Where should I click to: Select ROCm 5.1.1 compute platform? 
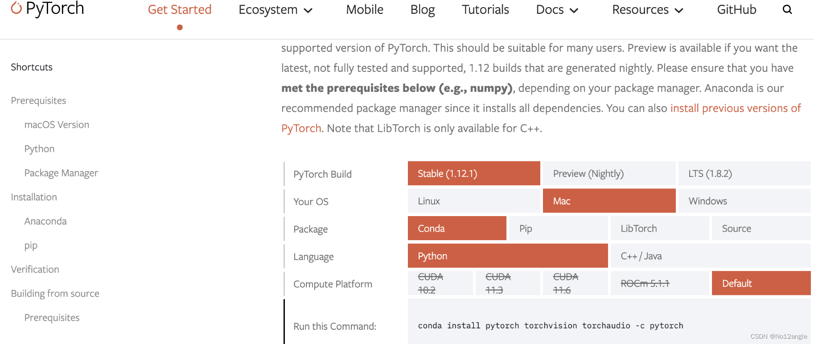660,283
